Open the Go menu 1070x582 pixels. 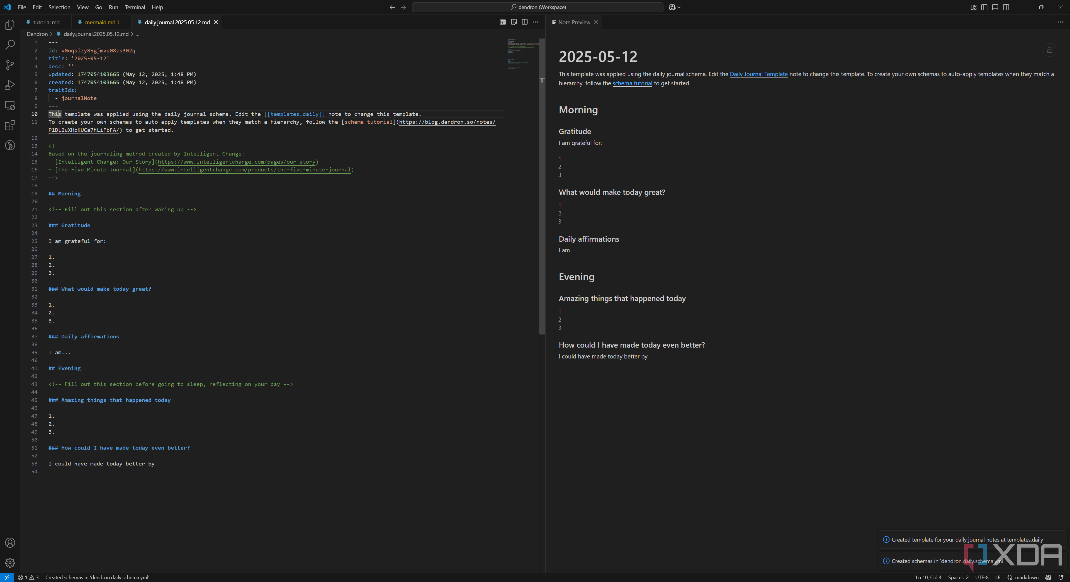click(x=98, y=7)
